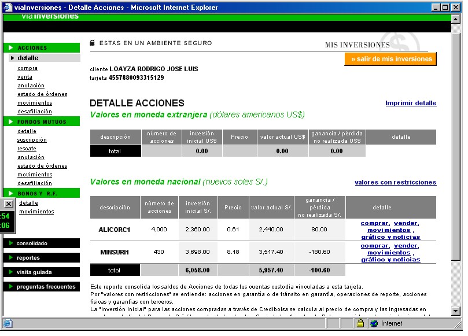Click 'movimientos' link under Acciones
Image resolution: width=468 pixels, height=336 pixels.
[x=35, y=102]
